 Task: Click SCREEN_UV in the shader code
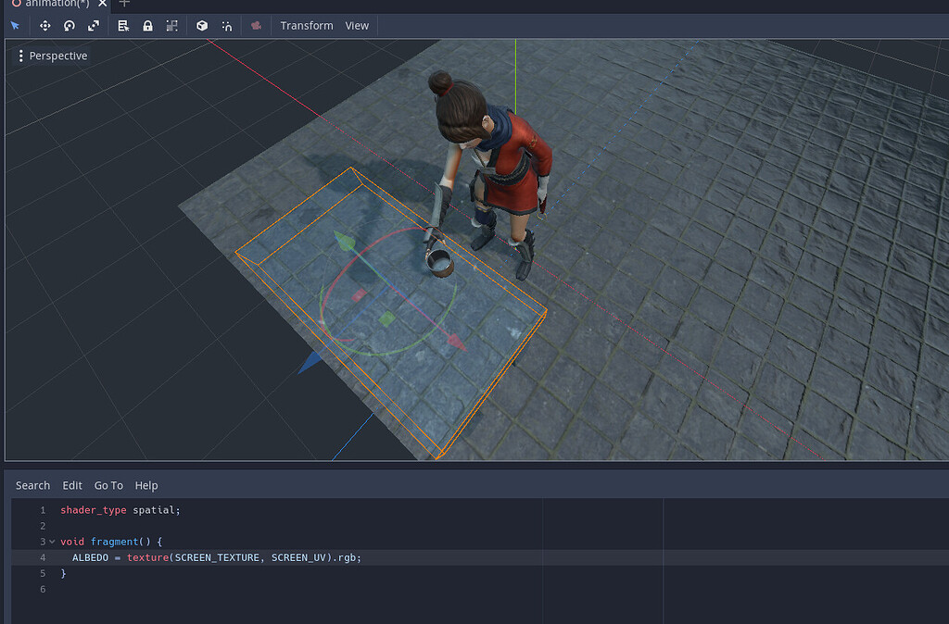coord(298,557)
